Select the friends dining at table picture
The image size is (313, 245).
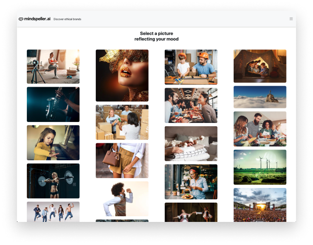(191, 105)
